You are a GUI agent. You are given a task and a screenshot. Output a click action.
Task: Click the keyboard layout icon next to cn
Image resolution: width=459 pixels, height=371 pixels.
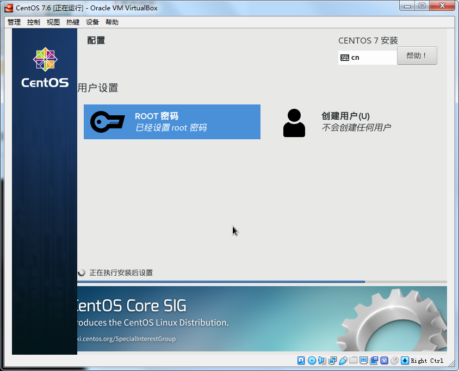click(345, 58)
